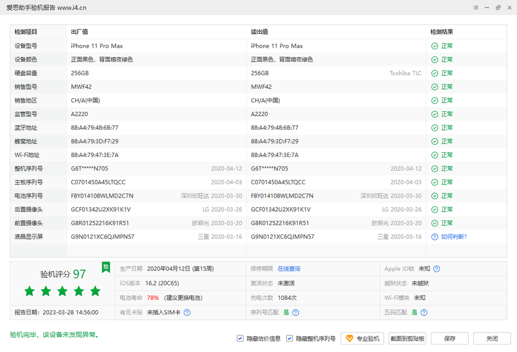Viewport: 517px width, 352px height.
Task: Click the 验机评分 97 score
Action: tap(63, 274)
